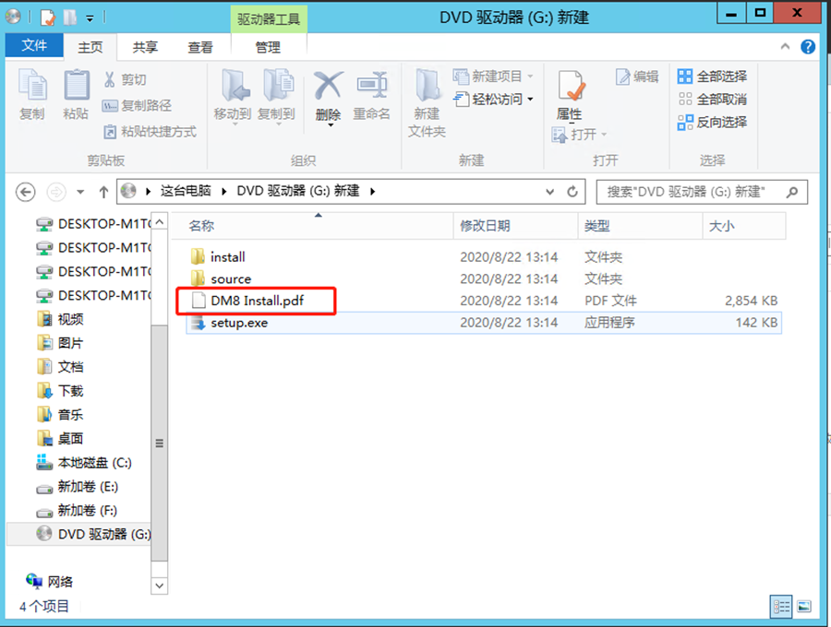Open the address bar history dropdown arrow
The width and height of the screenshot is (831, 627).
click(x=550, y=192)
